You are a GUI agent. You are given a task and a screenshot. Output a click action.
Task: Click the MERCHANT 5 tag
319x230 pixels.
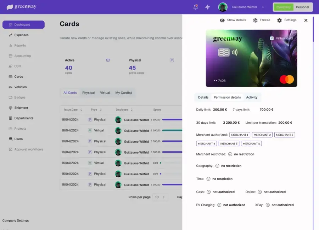pos(229,143)
